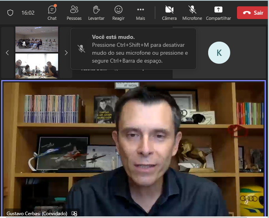The height and width of the screenshot is (218, 269).
Task: Select the conference room video thumbnail
Action: click(x=37, y=39)
